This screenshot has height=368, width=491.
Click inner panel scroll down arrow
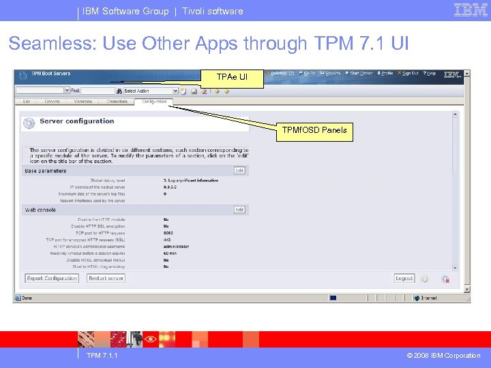point(455,269)
